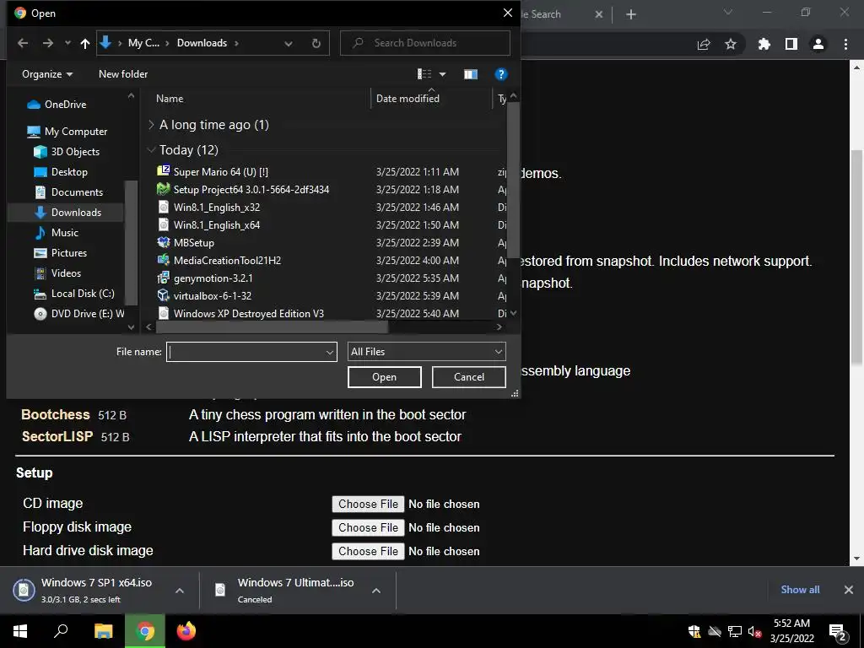The image size is (864, 648).
Task: Open the File name dropdown arrow
Action: 330,352
